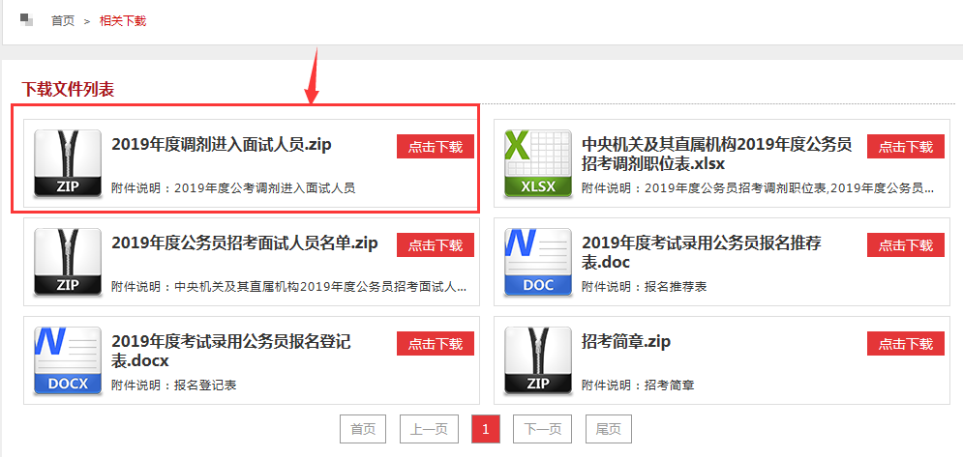Click ZIP icon for 公务员招考面试人员名单
Screen dimensions: 963x457
[x=68, y=262]
